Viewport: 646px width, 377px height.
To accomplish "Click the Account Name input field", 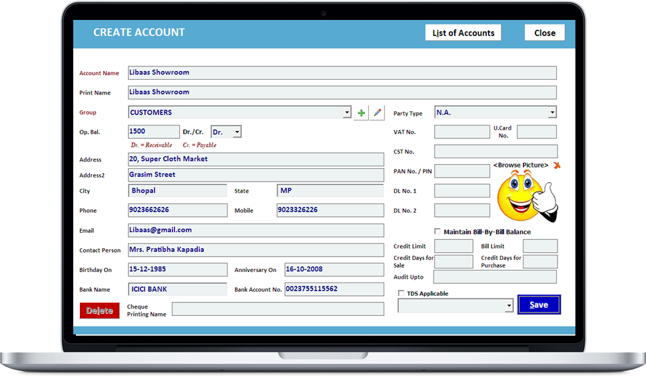I will pos(342,73).
